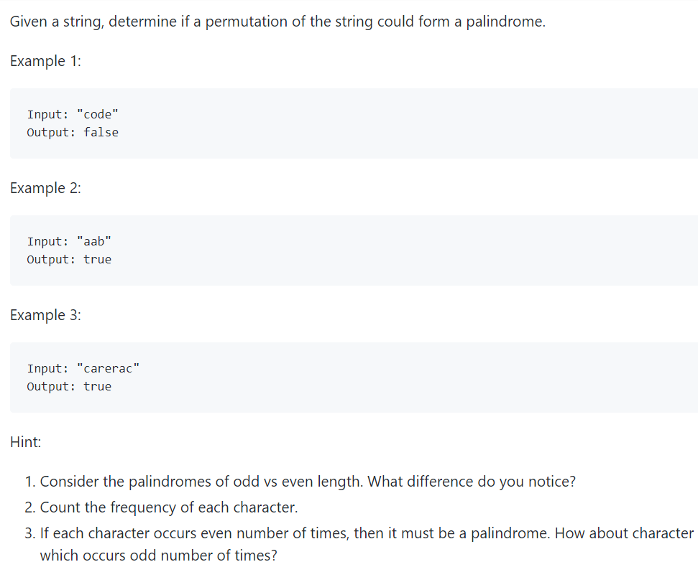Viewport: 698px width, 567px height.
Task: Click "Output: true" under the "carerac" input
Action: point(69,386)
